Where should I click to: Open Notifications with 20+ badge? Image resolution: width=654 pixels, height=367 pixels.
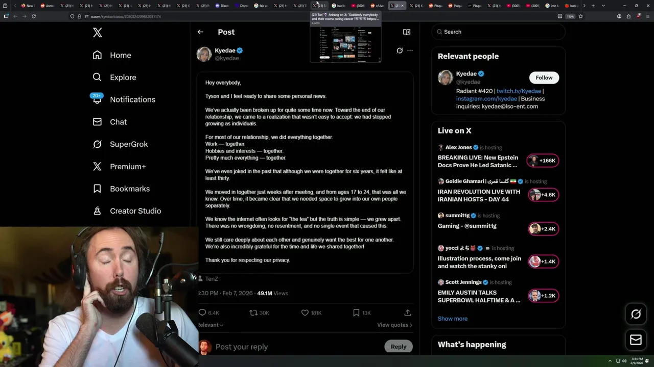pyautogui.click(x=123, y=99)
